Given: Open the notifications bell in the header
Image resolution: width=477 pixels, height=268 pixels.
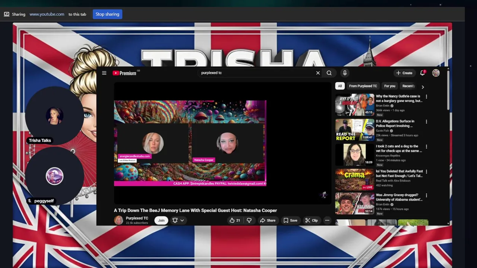Looking at the screenshot, I should 423,73.
